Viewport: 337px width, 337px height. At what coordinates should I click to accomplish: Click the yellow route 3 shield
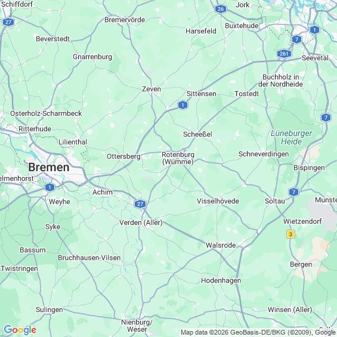(290, 234)
